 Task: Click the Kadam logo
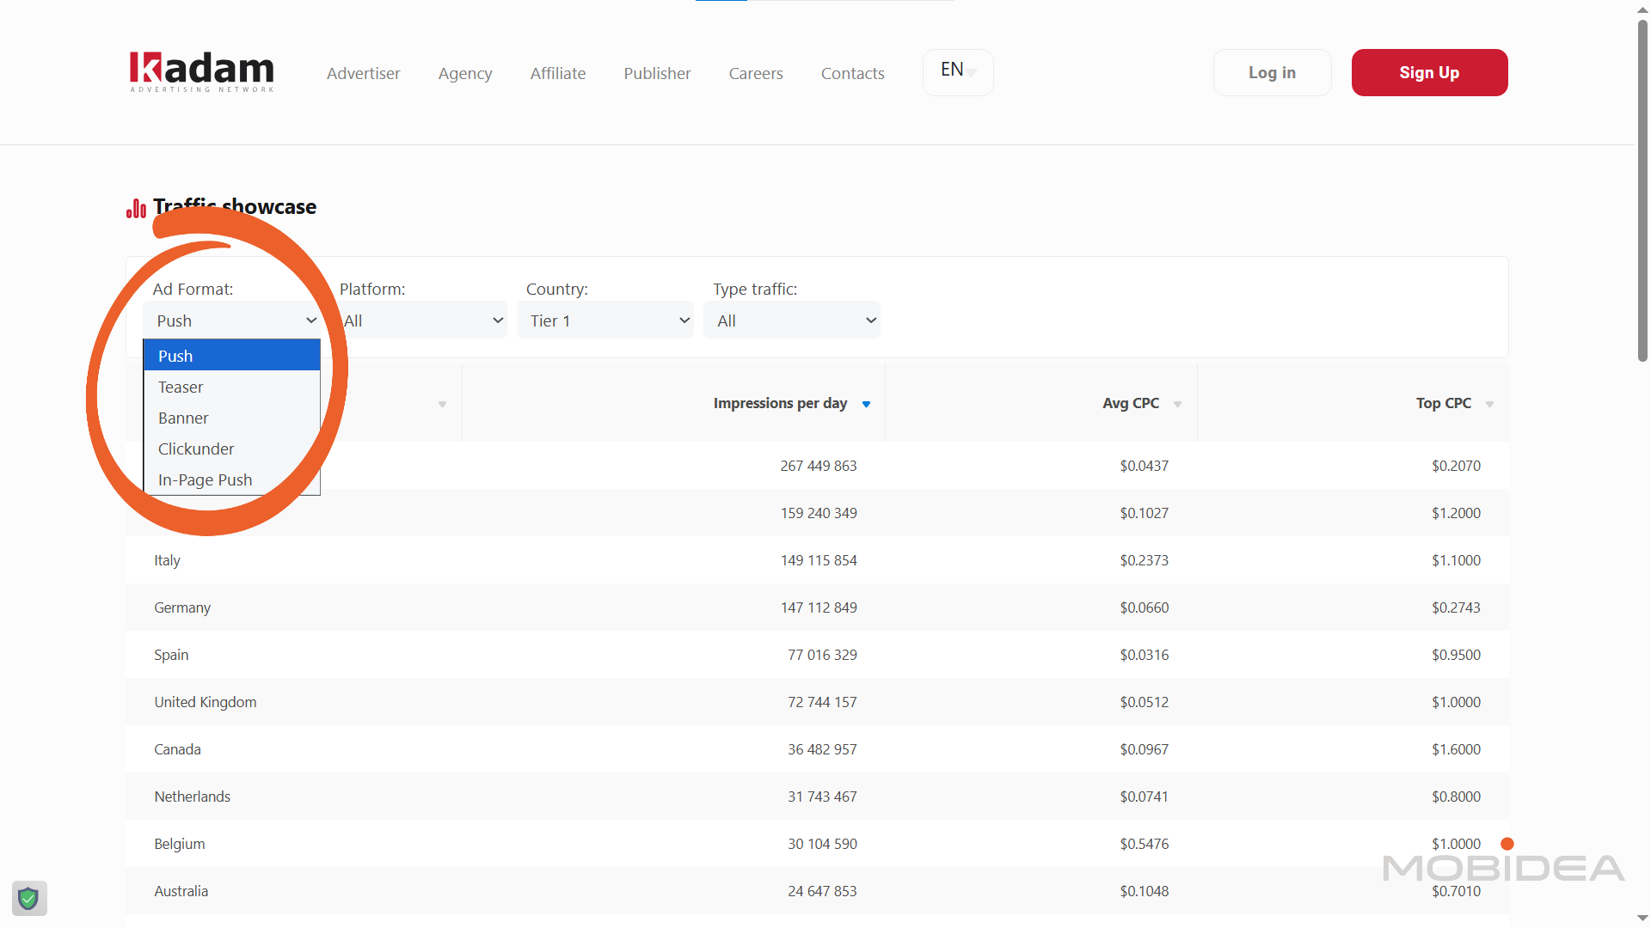pyautogui.click(x=201, y=72)
